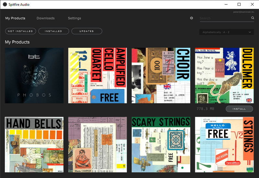Image resolution: width=259 pixels, height=178 pixels.
Task: Select the Scary Strings product tile
Action: click(161, 144)
